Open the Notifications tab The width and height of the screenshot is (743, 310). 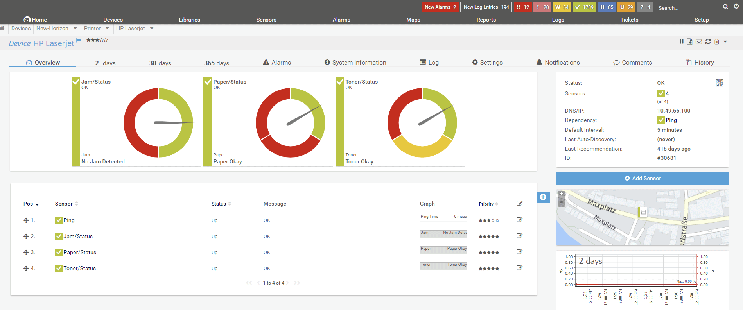558,63
